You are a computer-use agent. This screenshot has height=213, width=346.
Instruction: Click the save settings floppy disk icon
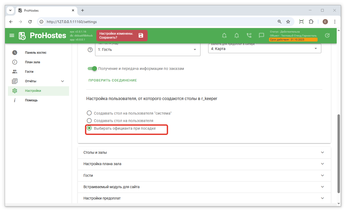pos(141,35)
